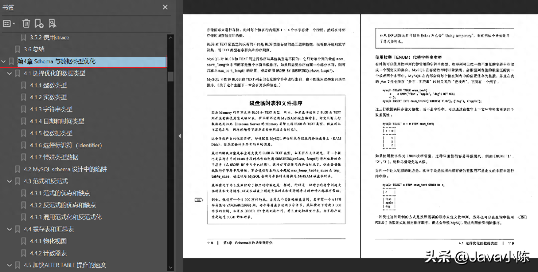Image resolution: width=538 pixels, height=272 pixels.
Task: Go to bookmark 4.1 选择优化的数据类型
Action: coord(55,73)
